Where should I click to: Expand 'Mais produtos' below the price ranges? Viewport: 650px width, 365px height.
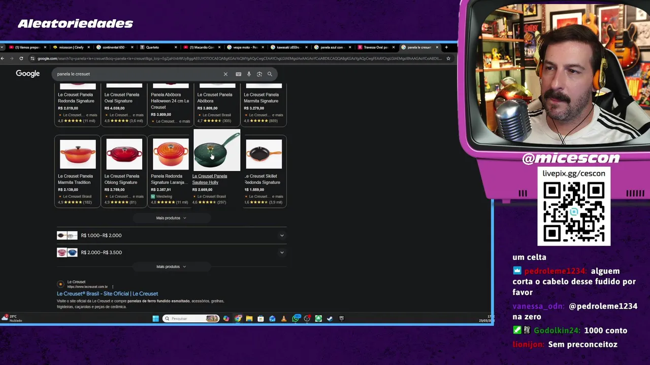[171, 267]
